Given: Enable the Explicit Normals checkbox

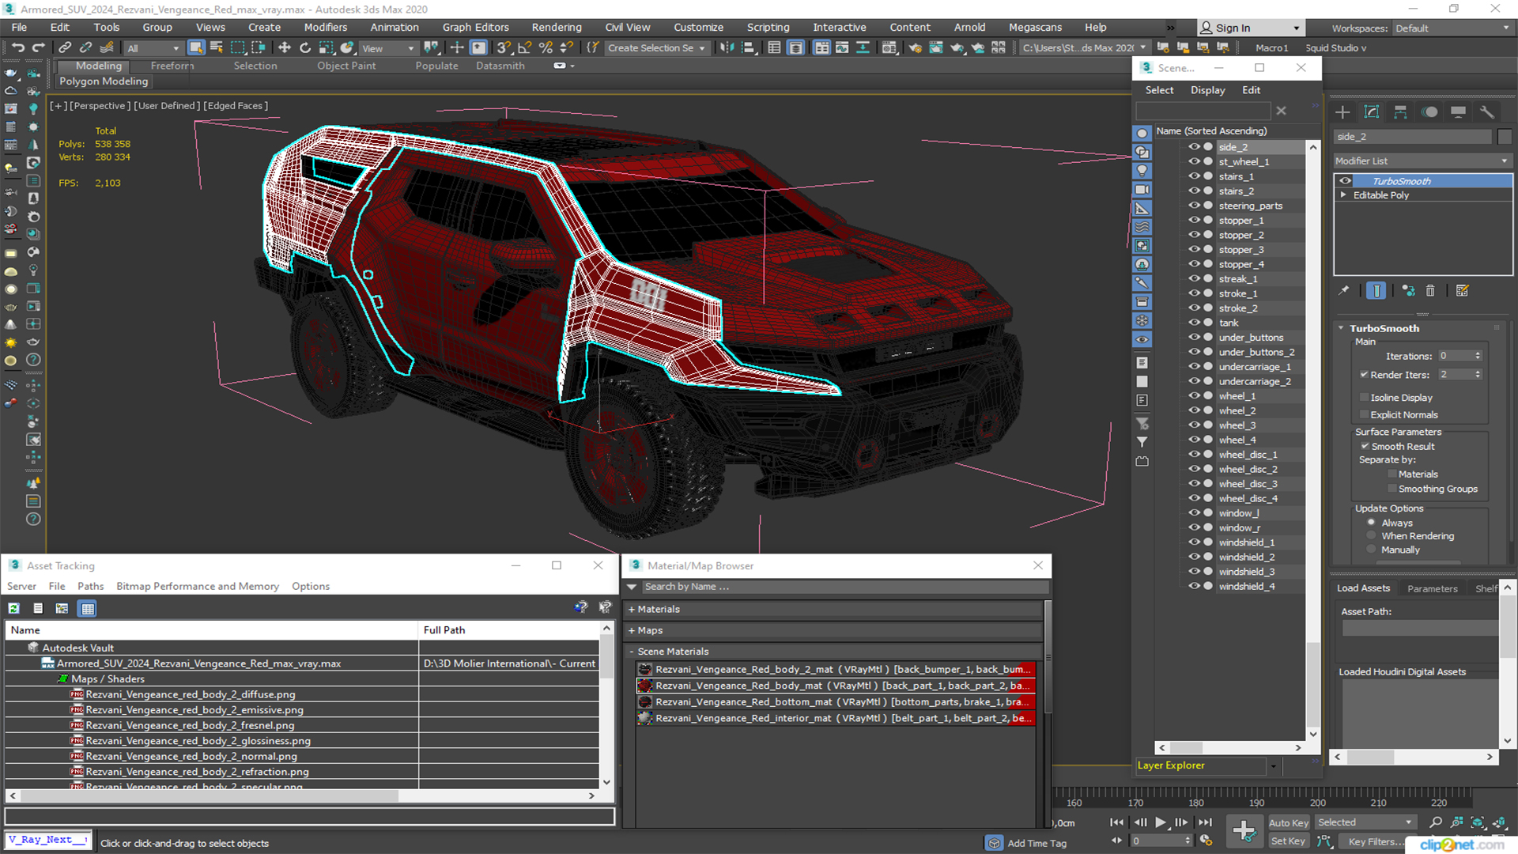Looking at the screenshot, I should (x=1364, y=415).
